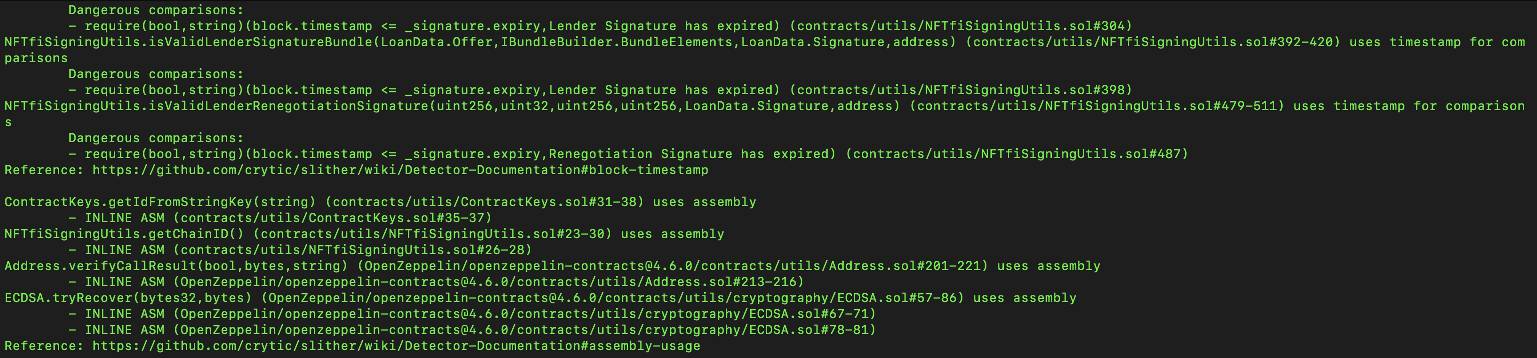Click the 'Renegotiation Signature has expired' text

[688, 154]
